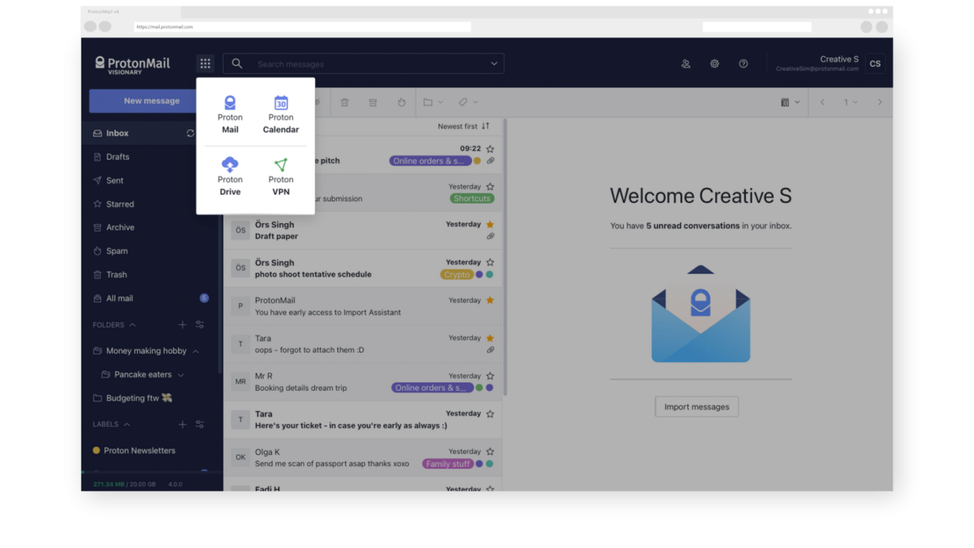Refresh the Inbox with reload icon
The width and height of the screenshot is (974, 548).
[x=190, y=134]
